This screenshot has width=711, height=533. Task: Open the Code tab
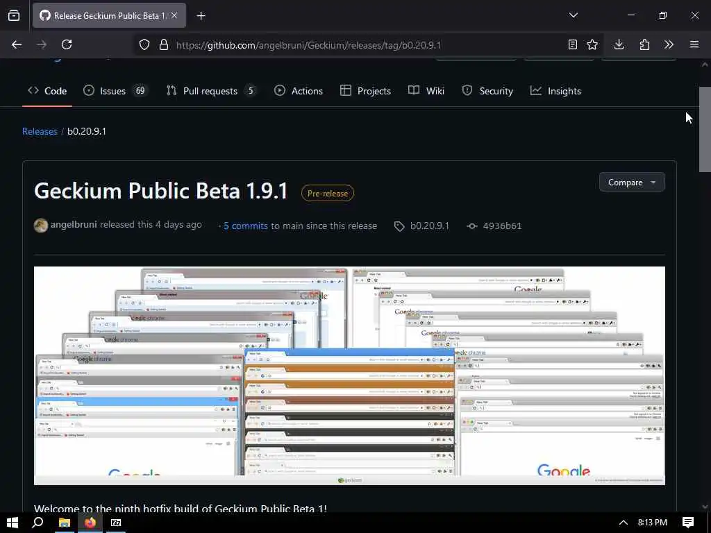click(x=47, y=91)
